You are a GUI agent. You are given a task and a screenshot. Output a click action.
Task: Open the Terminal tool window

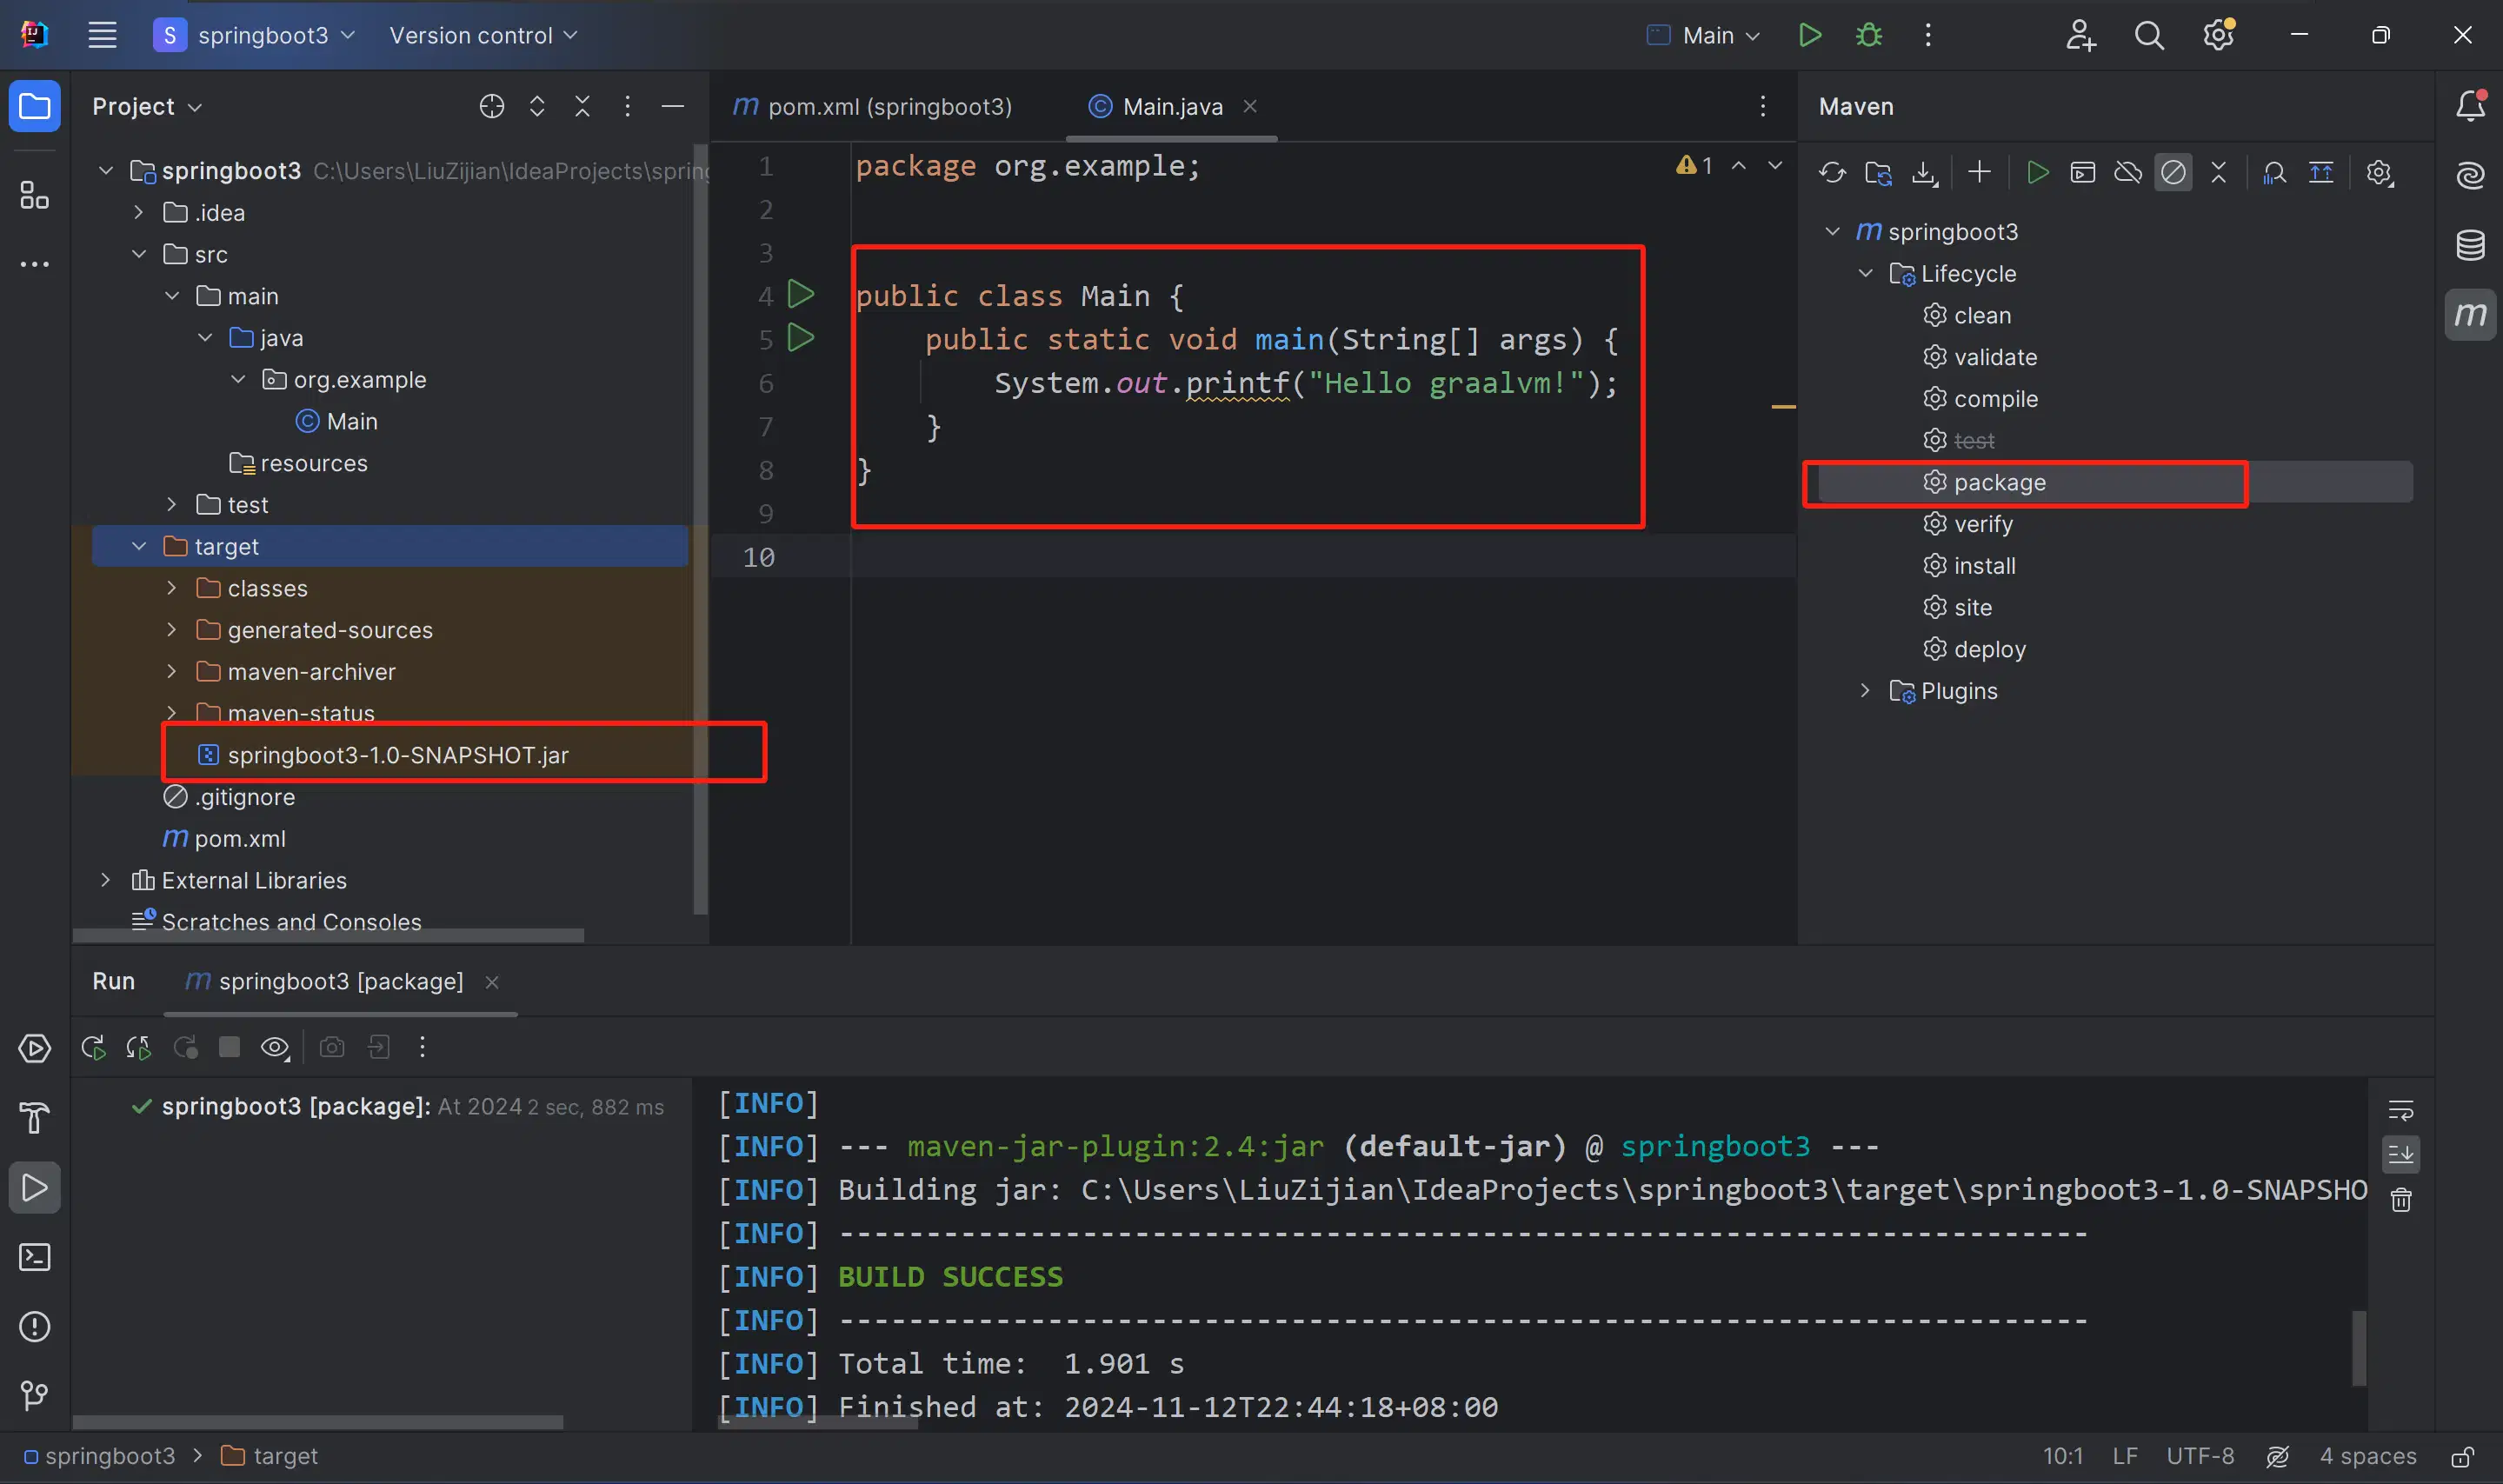pos(35,1257)
